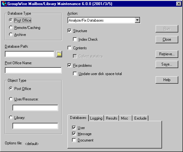Click the User/Resource name input field

pos(35,108)
